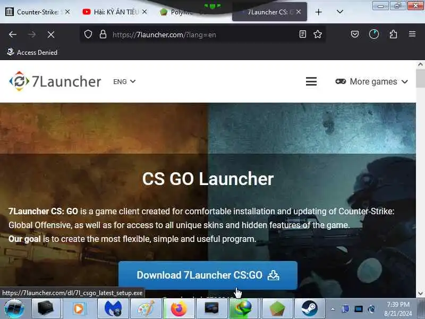Switch to the YouTube Hài tab
This screenshot has height=319, width=425.
(116, 12)
